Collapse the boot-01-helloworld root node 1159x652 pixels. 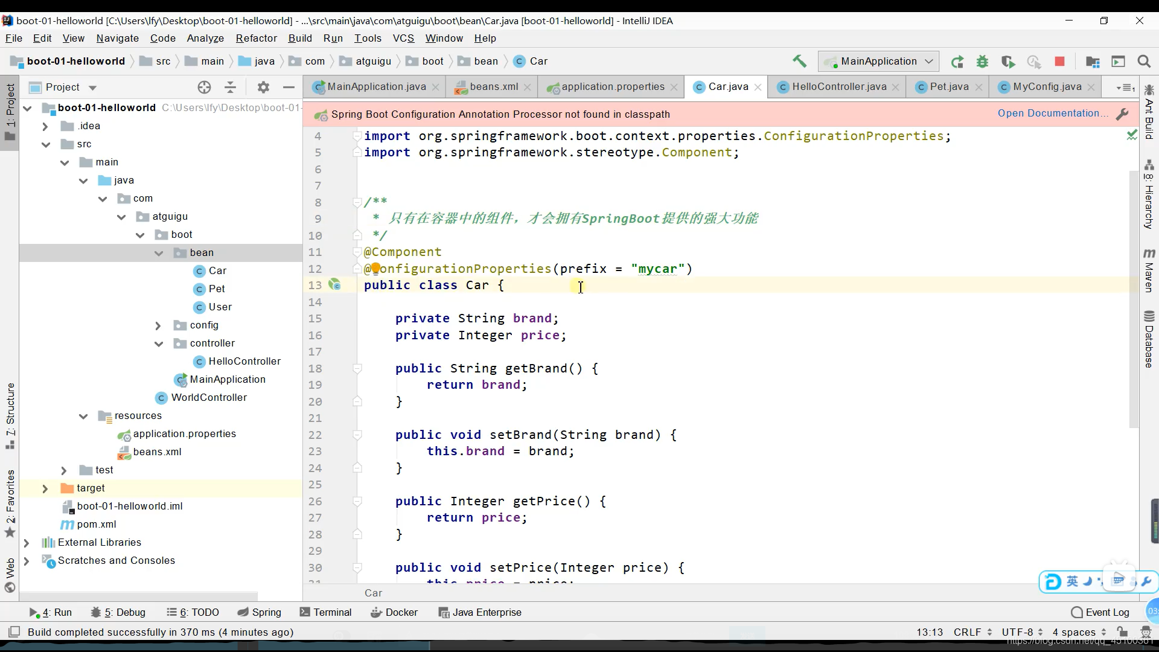(x=27, y=108)
